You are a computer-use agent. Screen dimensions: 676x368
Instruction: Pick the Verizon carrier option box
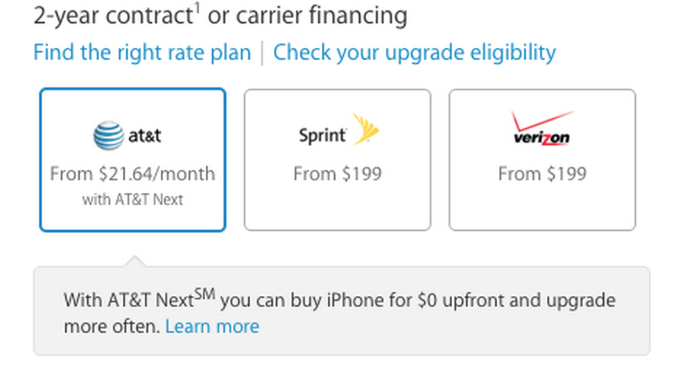542,160
